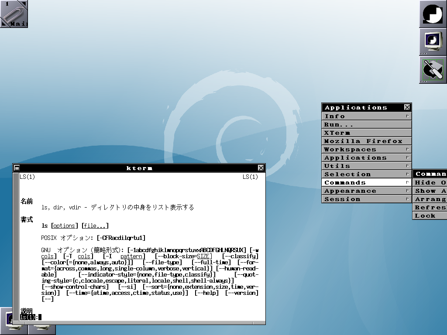Image resolution: width=447 pixels, height=335 pixels.
Task: Choose Refresh in the Commands submenu
Action: pos(430,207)
